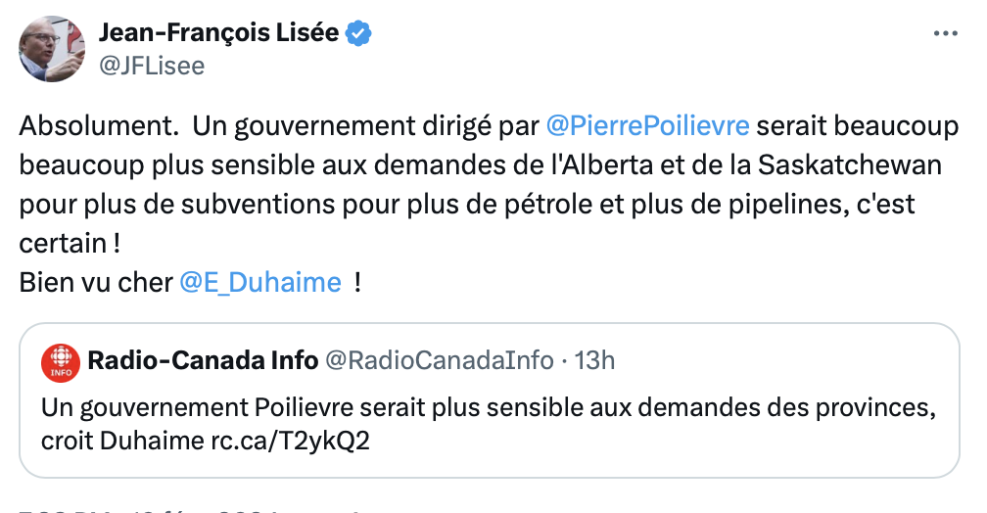This screenshot has height=513, width=987.
Task: Click the 13h timestamp on quoted tweet
Action: pos(594,360)
